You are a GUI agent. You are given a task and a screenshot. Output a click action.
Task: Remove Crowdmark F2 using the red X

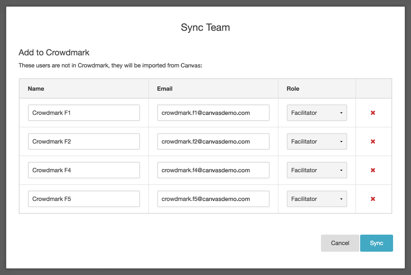pyautogui.click(x=373, y=141)
